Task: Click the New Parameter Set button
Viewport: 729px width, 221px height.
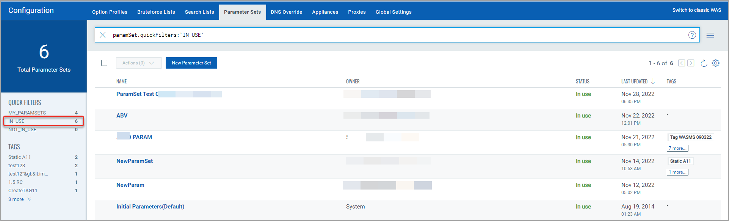Action: (191, 63)
